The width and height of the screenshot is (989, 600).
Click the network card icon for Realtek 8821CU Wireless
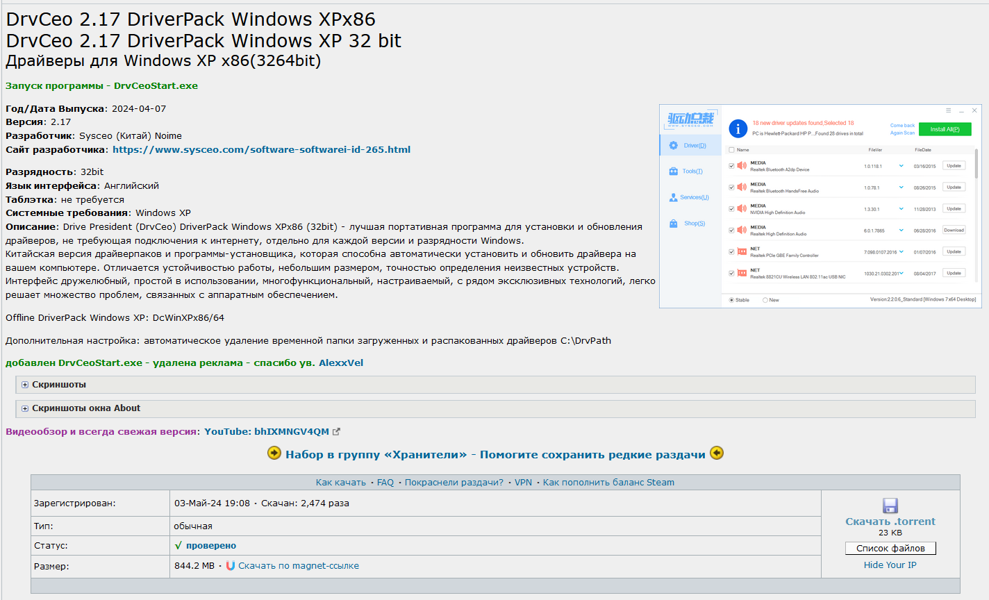(x=742, y=274)
